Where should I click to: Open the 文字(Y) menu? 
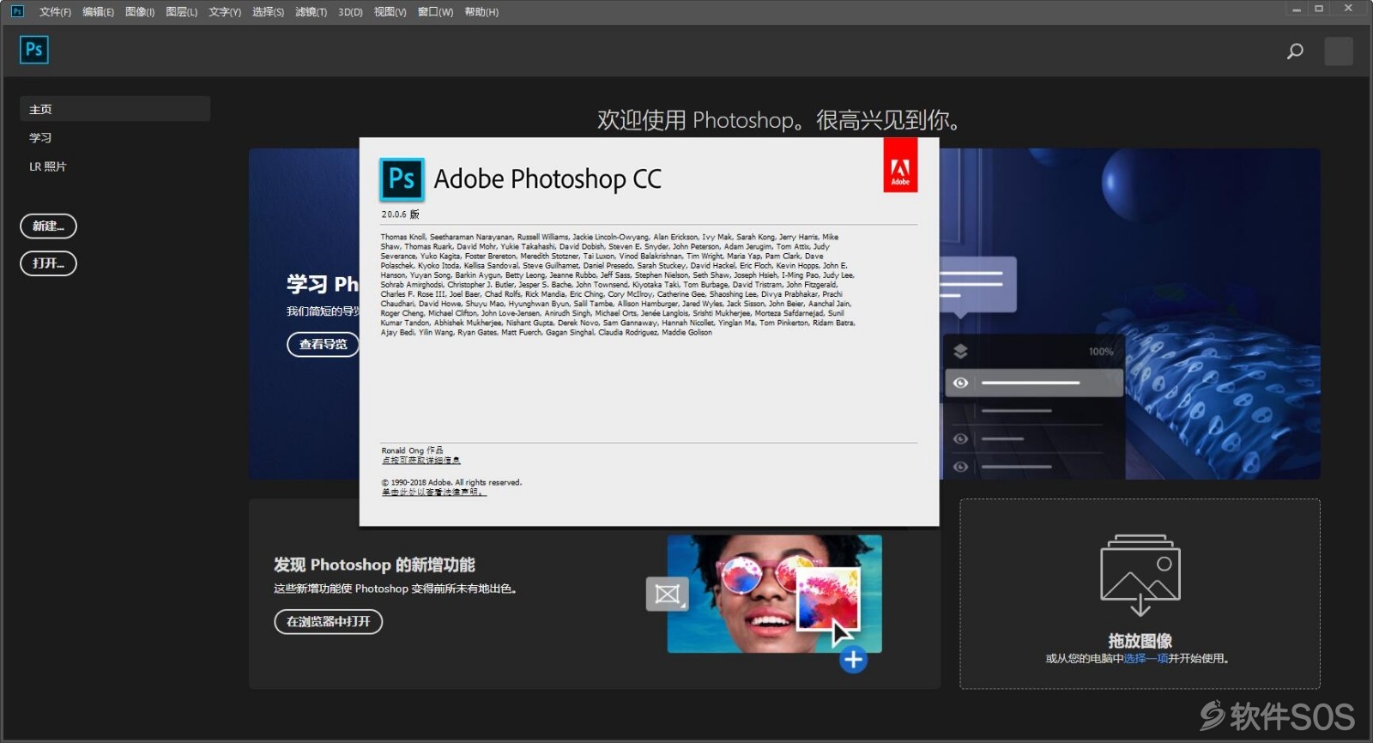pyautogui.click(x=225, y=12)
